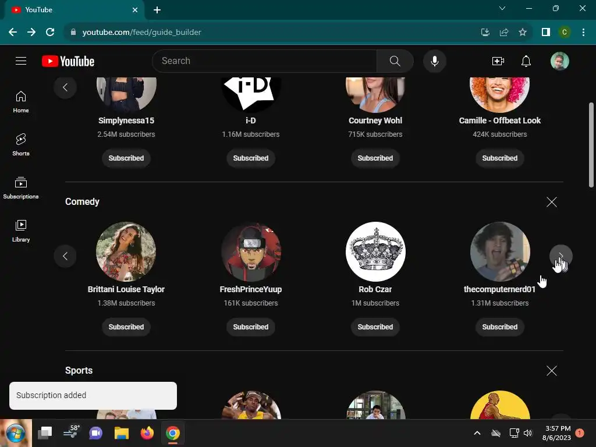Open Camille - Offbeat Look channel name
The height and width of the screenshot is (447, 596).
(x=500, y=120)
